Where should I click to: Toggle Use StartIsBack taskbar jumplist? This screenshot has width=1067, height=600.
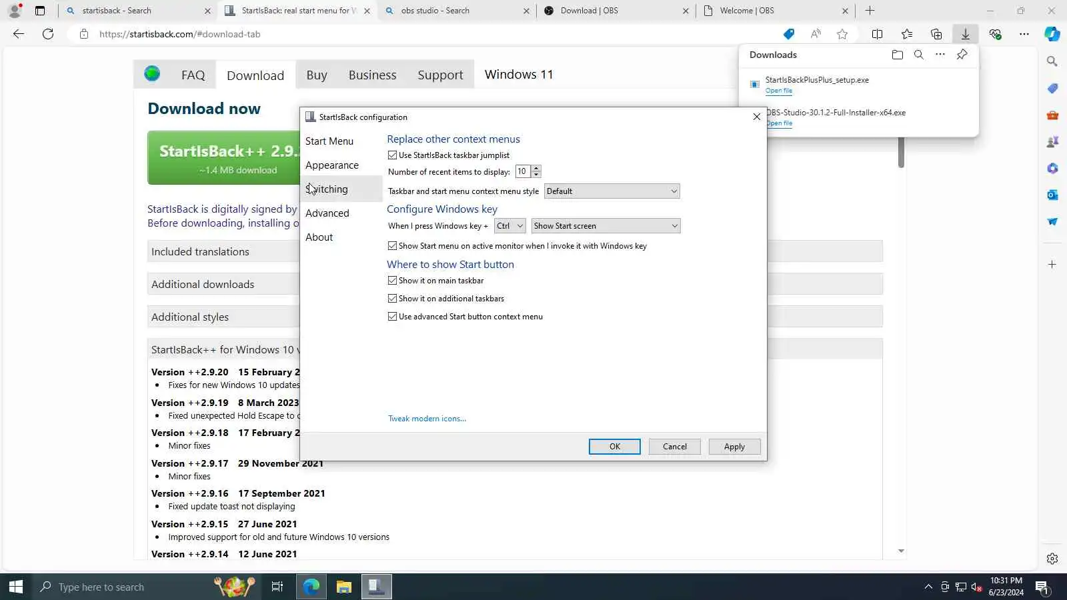pos(449,155)
